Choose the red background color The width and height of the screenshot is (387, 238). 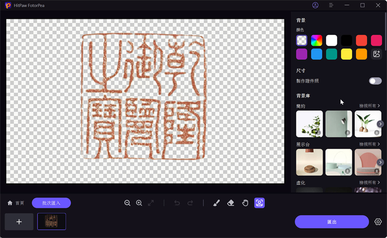tap(362, 40)
